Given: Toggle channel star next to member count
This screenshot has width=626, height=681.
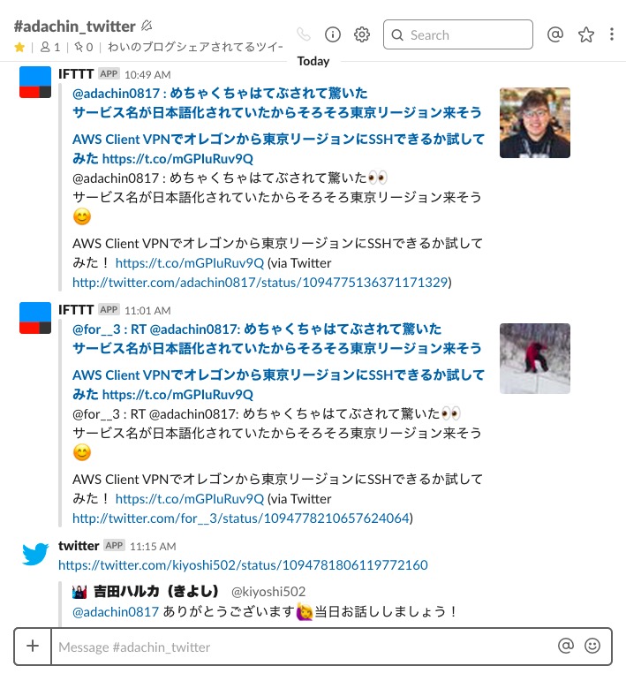Looking at the screenshot, I should tap(19, 47).
